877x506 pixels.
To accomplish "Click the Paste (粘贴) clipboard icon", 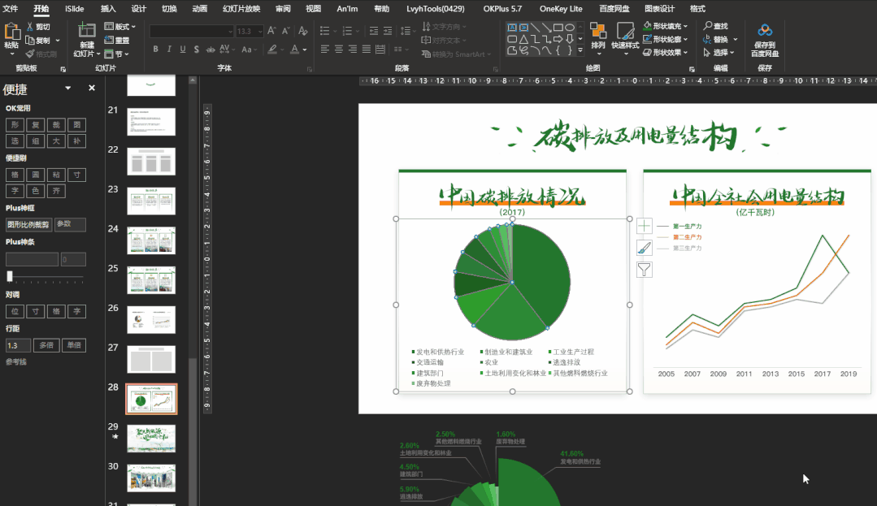I will [x=11, y=32].
